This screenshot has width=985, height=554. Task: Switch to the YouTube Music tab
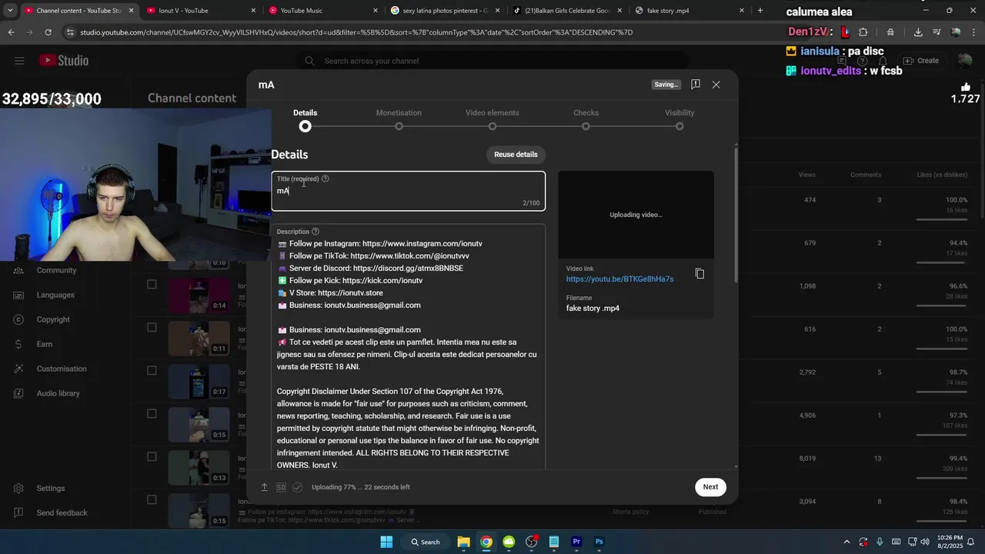click(x=323, y=11)
